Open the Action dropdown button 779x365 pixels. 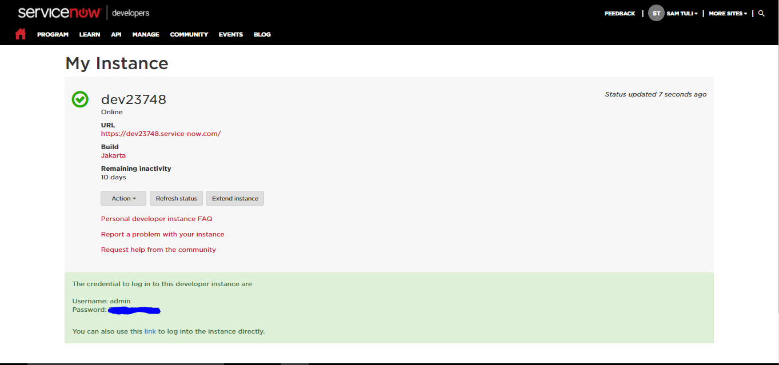(x=123, y=198)
